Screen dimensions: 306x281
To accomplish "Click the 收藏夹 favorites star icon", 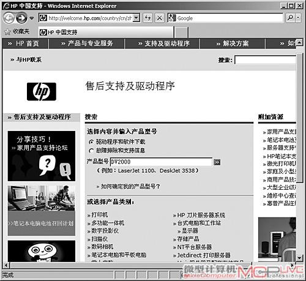I will click(x=7, y=32).
